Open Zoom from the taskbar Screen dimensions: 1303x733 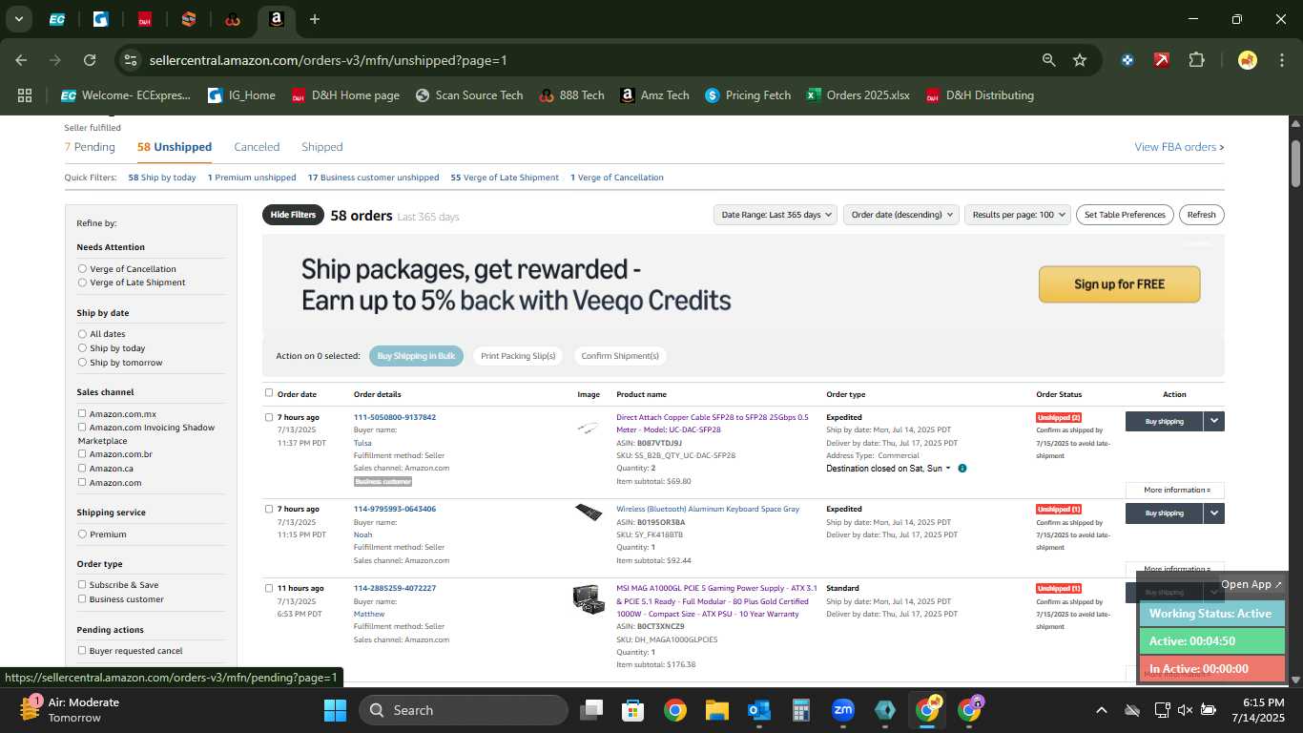click(x=843, y=710)
